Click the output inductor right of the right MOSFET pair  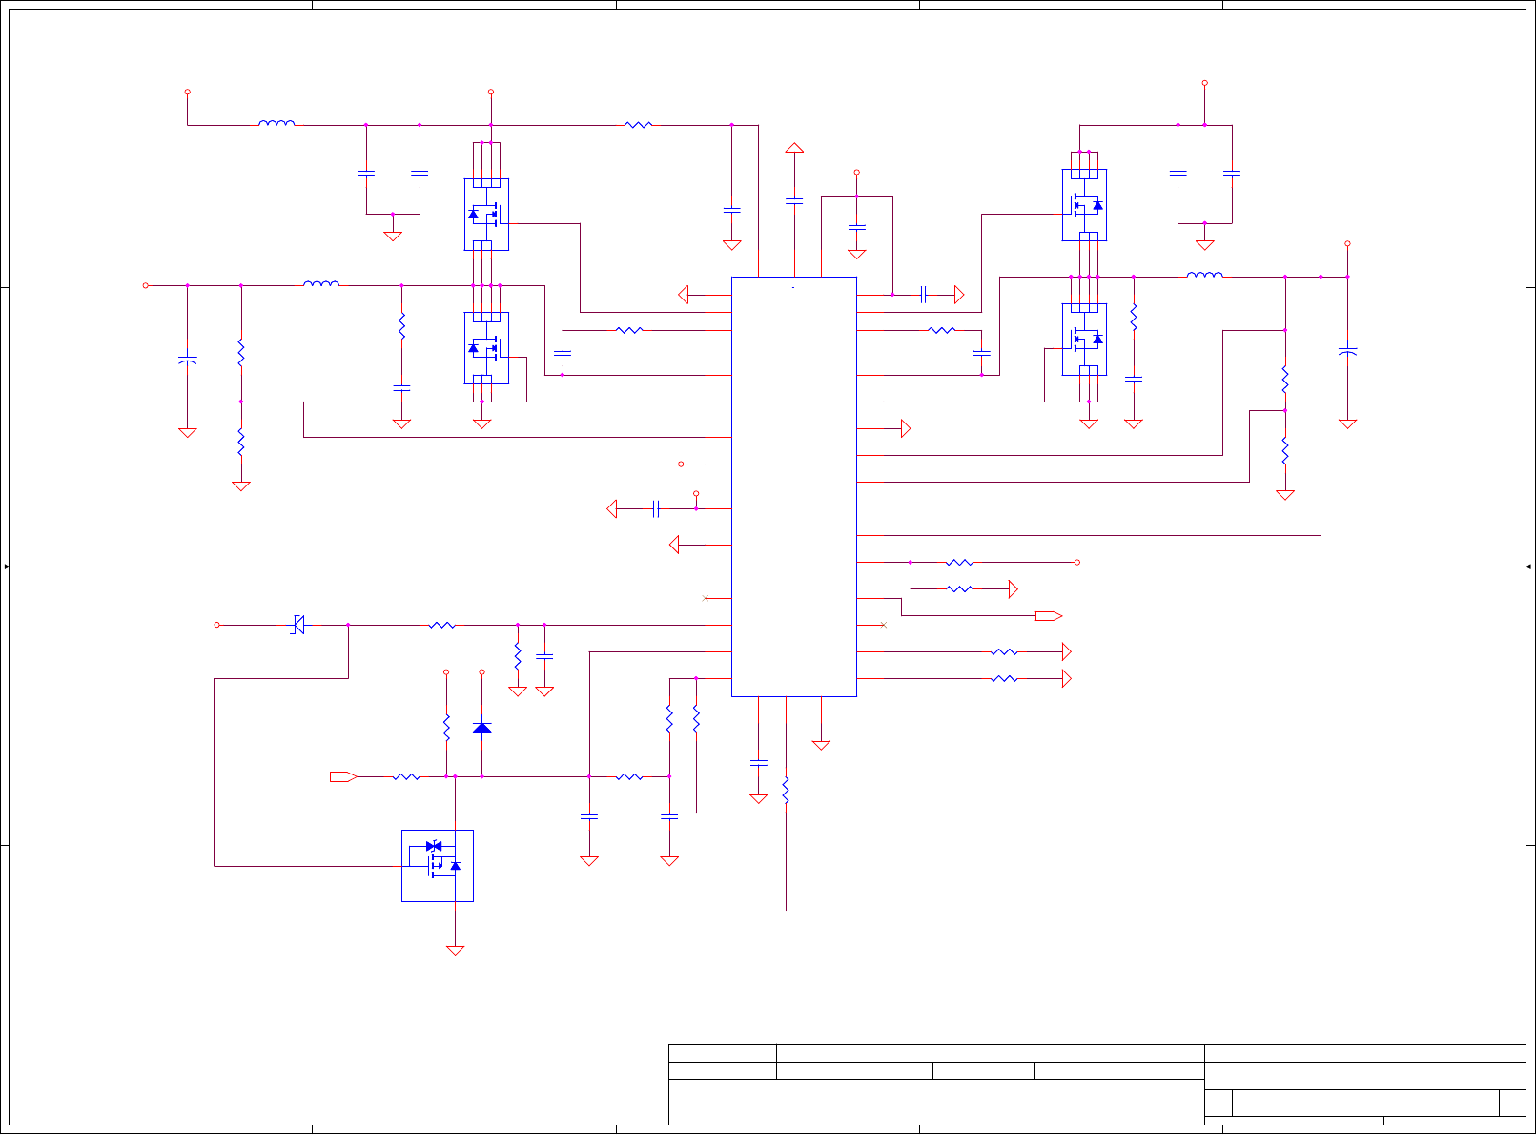click(x=1205, y=275)
